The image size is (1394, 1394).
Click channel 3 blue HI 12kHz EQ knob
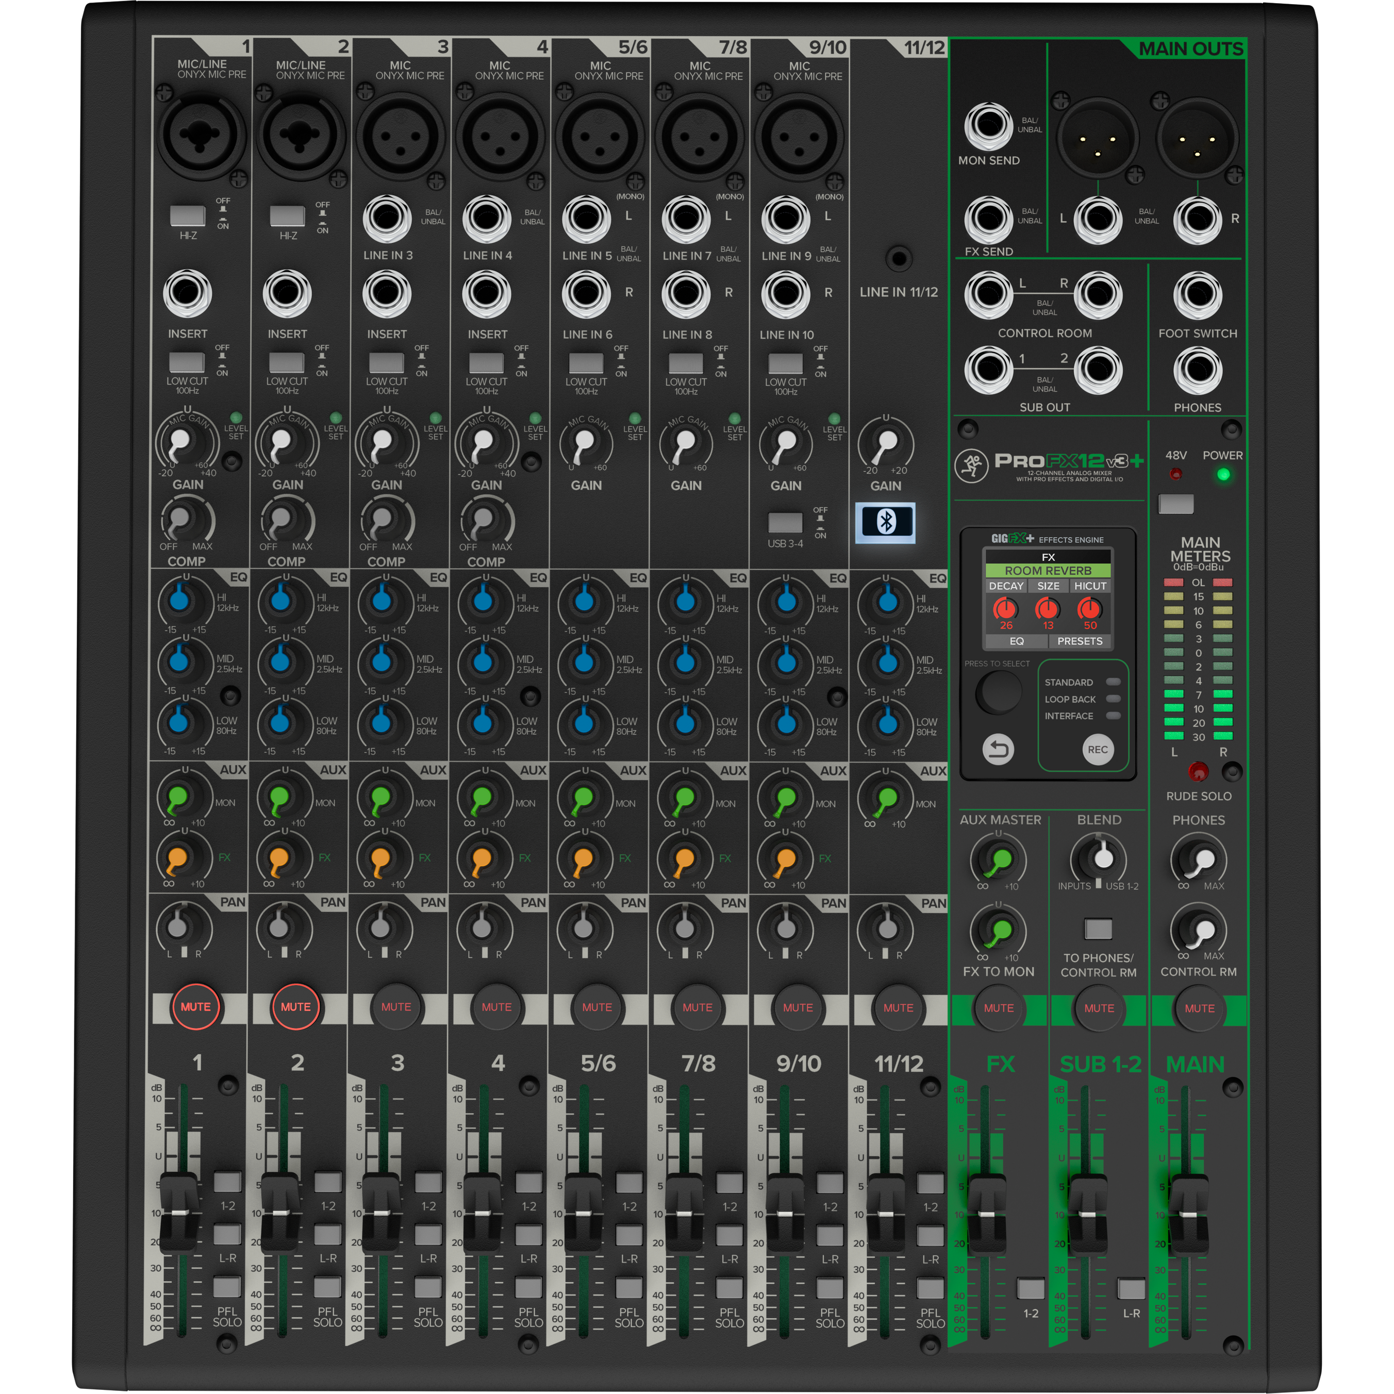click(381, 601)
